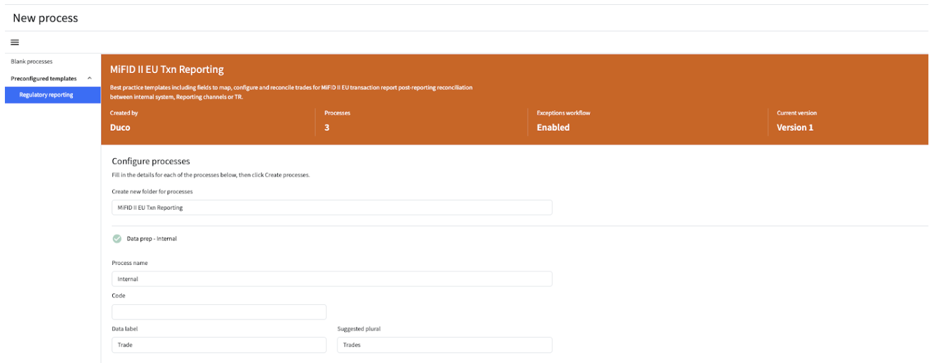Viewport: 929px width, 363px height.
Task: Click the Created by label in banner
Action: (x=124, y=113)
